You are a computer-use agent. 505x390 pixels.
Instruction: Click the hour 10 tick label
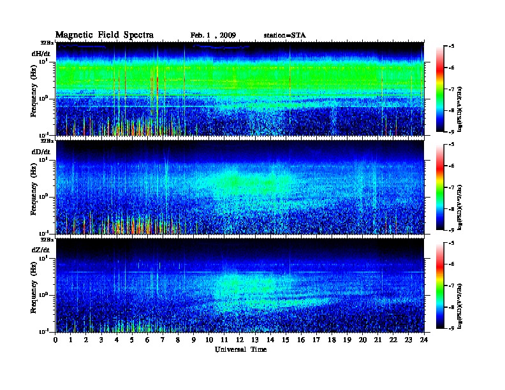[x=209, y=340]
